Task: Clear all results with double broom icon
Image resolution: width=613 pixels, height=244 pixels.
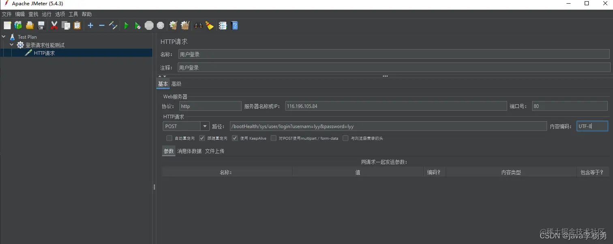Action: pos(185,25)
